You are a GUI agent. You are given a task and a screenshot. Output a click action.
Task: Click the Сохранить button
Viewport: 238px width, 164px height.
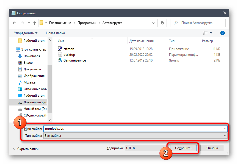click(183, 148)
